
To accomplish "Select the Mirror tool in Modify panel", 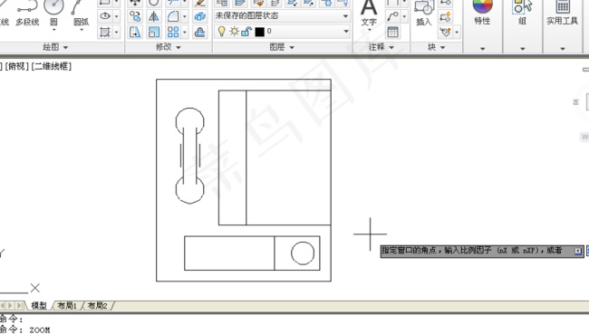I will point(154,16).
